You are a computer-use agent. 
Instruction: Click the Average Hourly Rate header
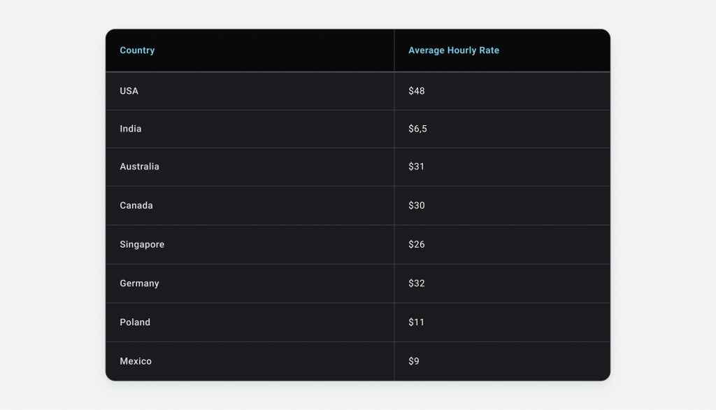tap(453, 50)
